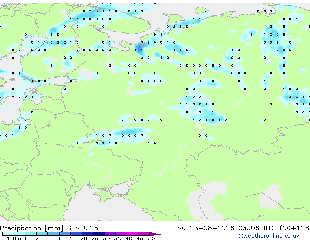Click the 30–35 mm purple legend swatch
This screenshot has width=310, height=240.
pyautogui.click(x=110, y=234)
